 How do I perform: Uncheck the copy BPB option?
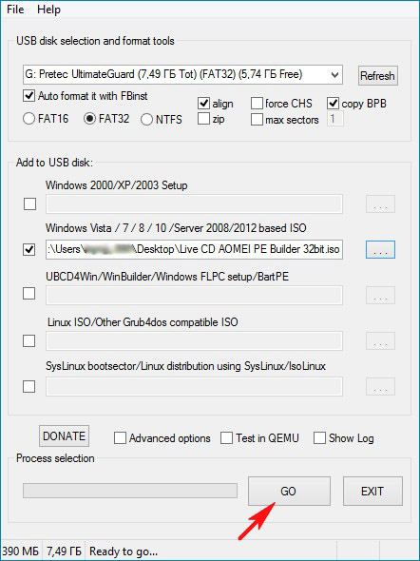pyautogui.click(x=333, y=104)
